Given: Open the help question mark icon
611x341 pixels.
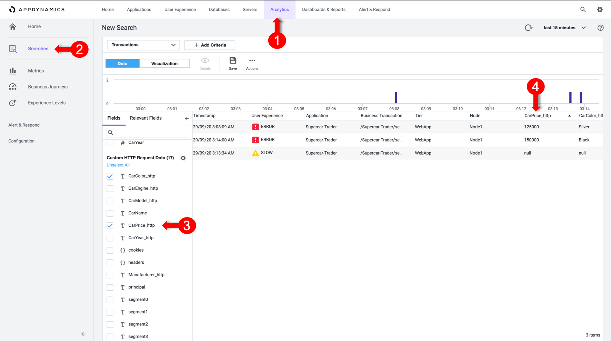Looking at the screenshot, I should pos(600,28).
